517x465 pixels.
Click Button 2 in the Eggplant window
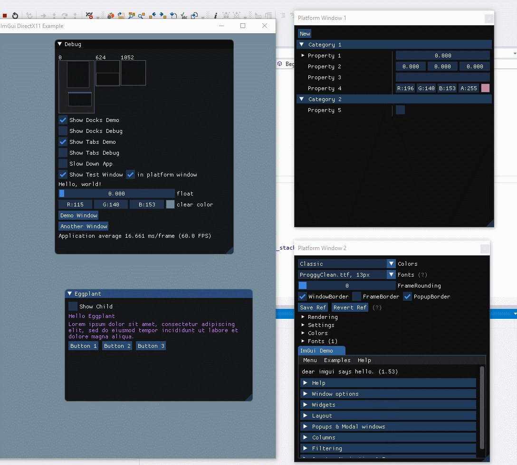pos(117,345)
